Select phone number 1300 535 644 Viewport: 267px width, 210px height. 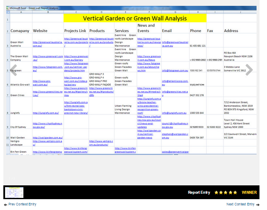coord(197,113)
